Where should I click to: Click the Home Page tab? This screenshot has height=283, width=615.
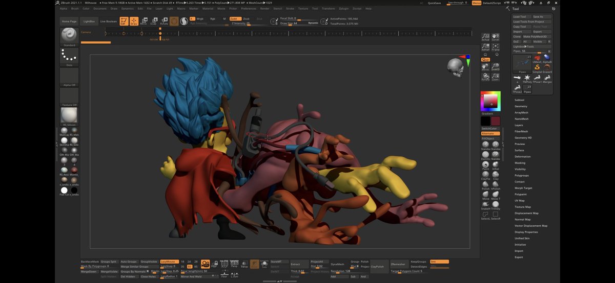click(69, 21)
